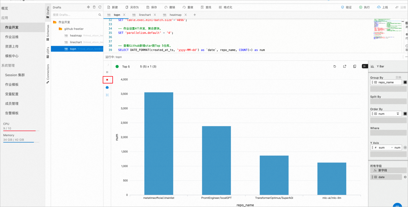The width and height of the screenshot is (408, 207).
Task: Open the Connectors vertical side tab
Action: point(48,74)
